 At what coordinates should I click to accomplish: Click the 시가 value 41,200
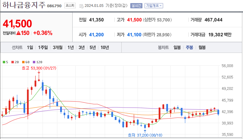tap(96, 35)
